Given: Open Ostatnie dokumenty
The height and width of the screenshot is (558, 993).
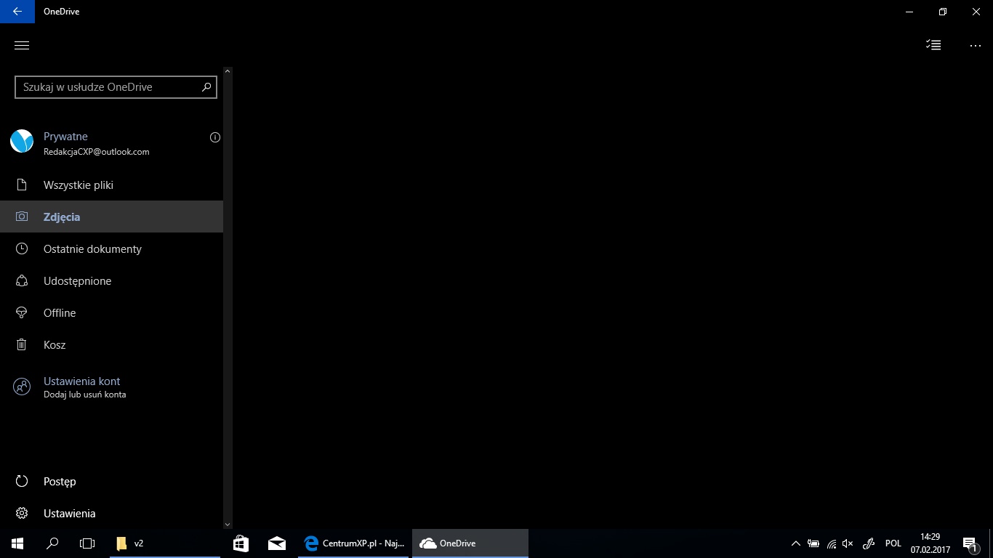Looking at the screenshot, I should point(112,249).
